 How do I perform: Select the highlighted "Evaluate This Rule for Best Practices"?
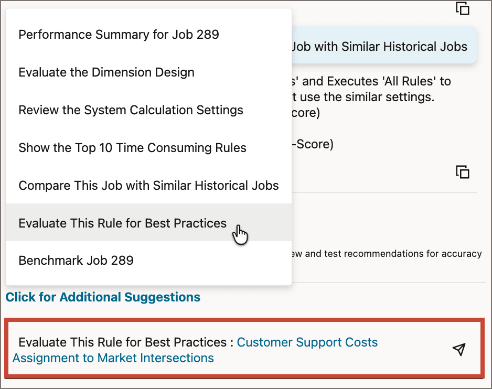[x=122, y=223]
